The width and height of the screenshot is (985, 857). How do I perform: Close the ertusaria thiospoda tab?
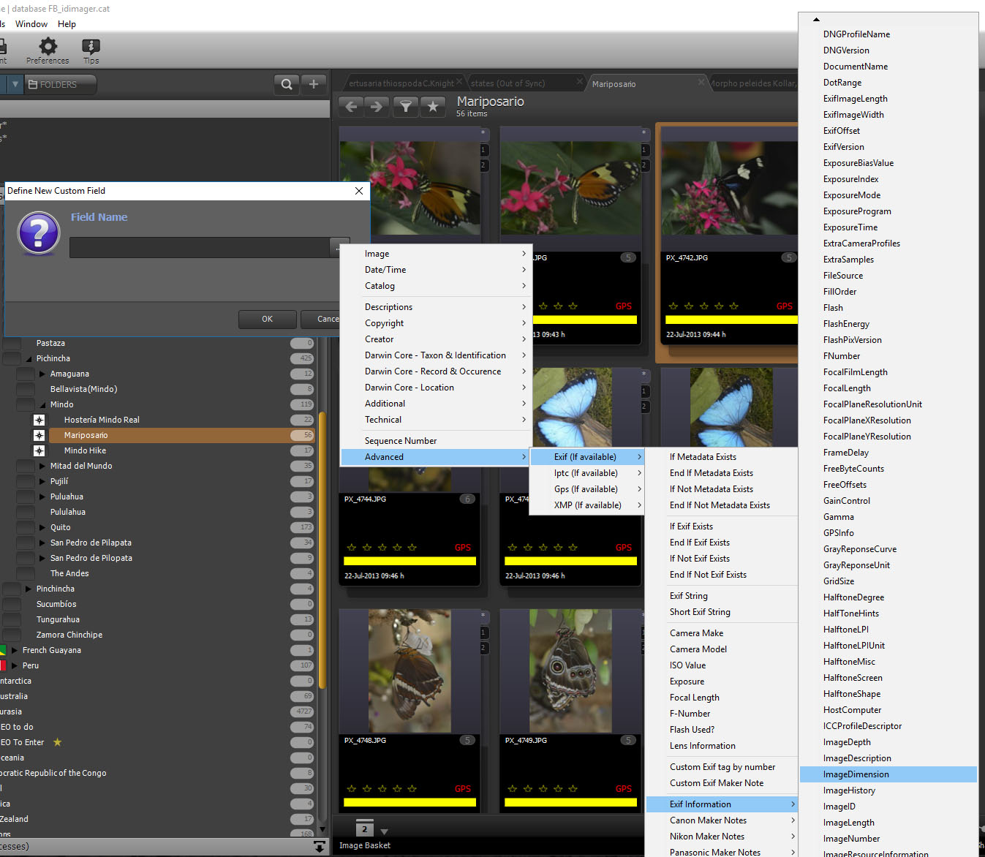(x=459, y=82)
